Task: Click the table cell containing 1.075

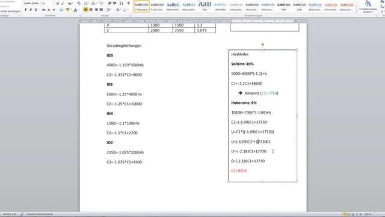Action: [x=205, y=30]
